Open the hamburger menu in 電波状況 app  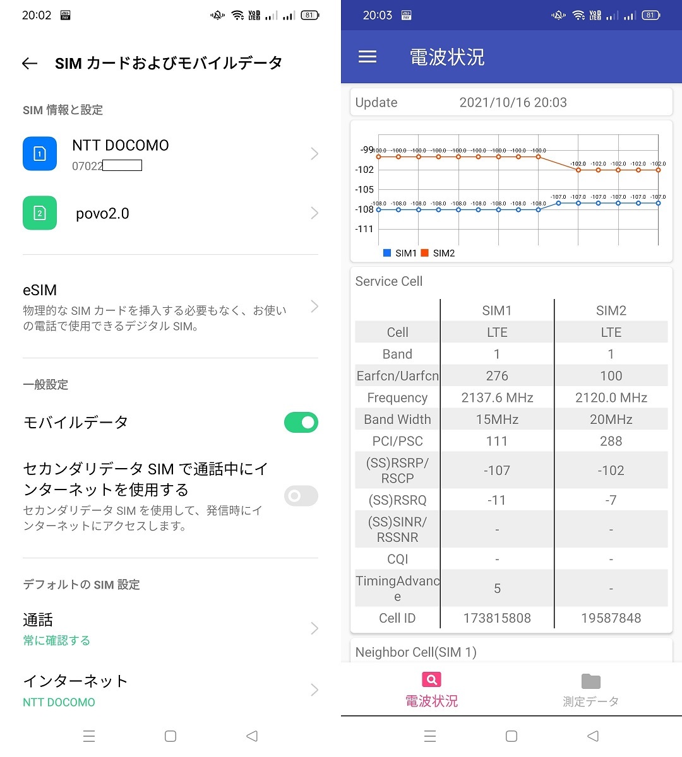point(368,57)
